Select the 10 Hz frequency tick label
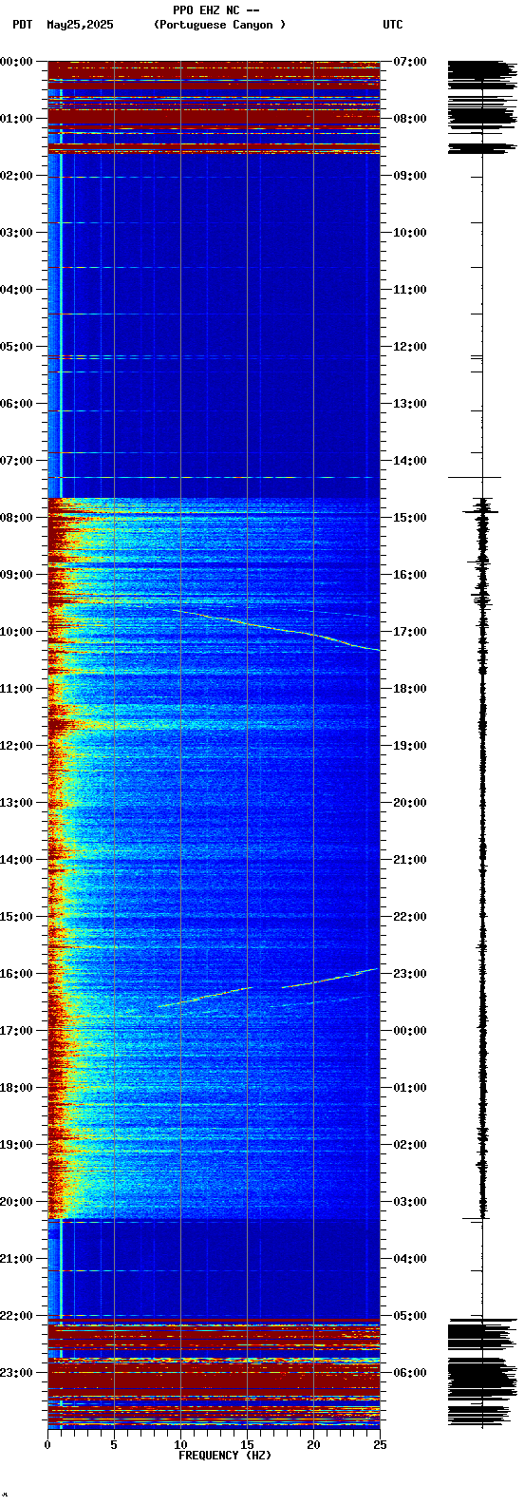 click(180, 1445)
